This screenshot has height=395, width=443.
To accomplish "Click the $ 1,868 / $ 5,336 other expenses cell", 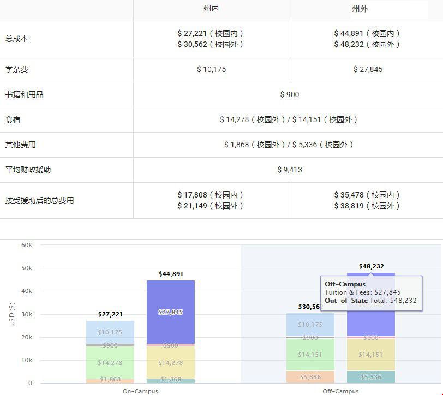I will coord(289,145).
